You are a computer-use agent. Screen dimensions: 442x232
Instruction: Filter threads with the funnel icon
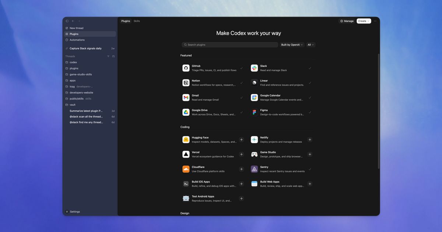click(108, 56)
